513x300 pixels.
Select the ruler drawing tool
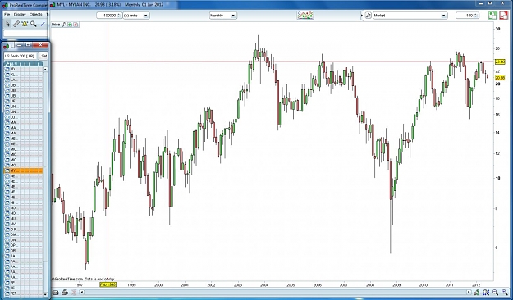[16, 24]
